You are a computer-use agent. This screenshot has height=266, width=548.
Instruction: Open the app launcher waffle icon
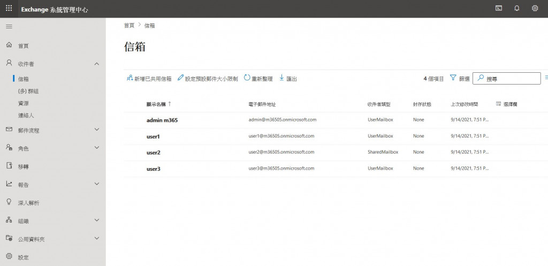9,8
